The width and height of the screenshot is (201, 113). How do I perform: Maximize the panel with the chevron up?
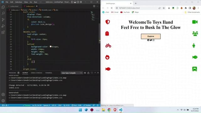coord(95,73)
